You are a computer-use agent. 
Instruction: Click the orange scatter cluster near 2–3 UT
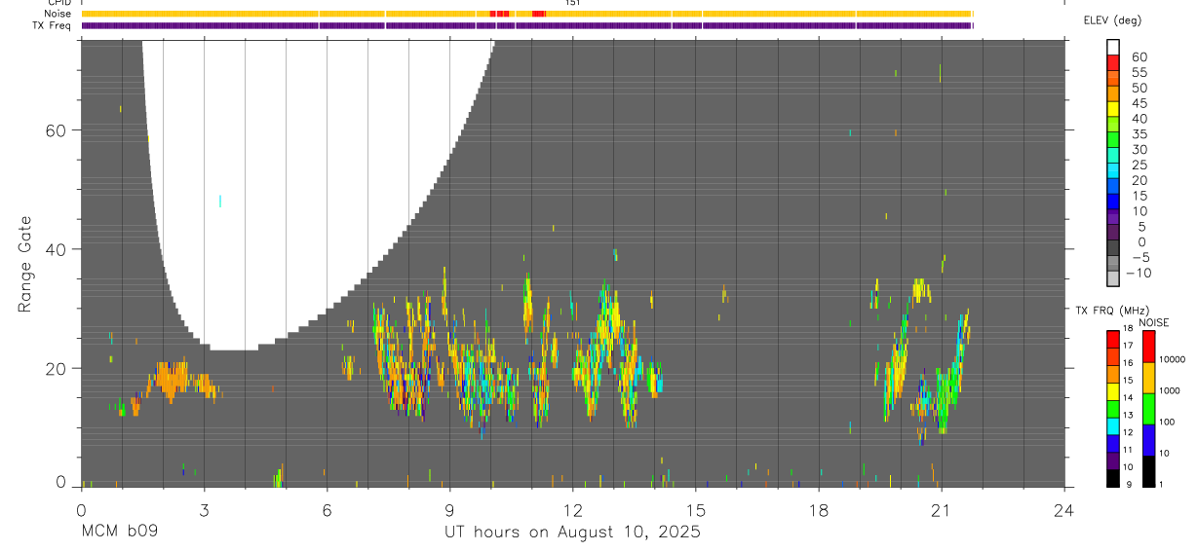click(x=179, y=380)
